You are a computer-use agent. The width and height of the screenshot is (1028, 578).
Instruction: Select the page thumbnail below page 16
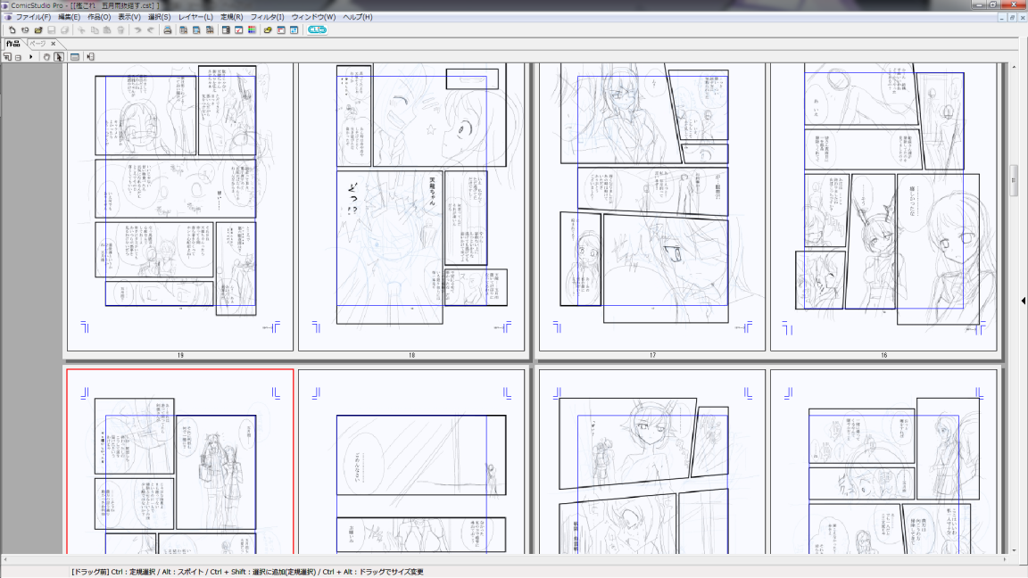[x=883, y=461]
